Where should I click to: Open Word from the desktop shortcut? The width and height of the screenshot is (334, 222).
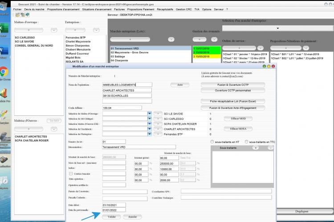tap(4, 51)
